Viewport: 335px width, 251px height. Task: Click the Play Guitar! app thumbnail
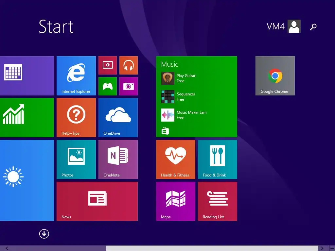coord(168,78)
